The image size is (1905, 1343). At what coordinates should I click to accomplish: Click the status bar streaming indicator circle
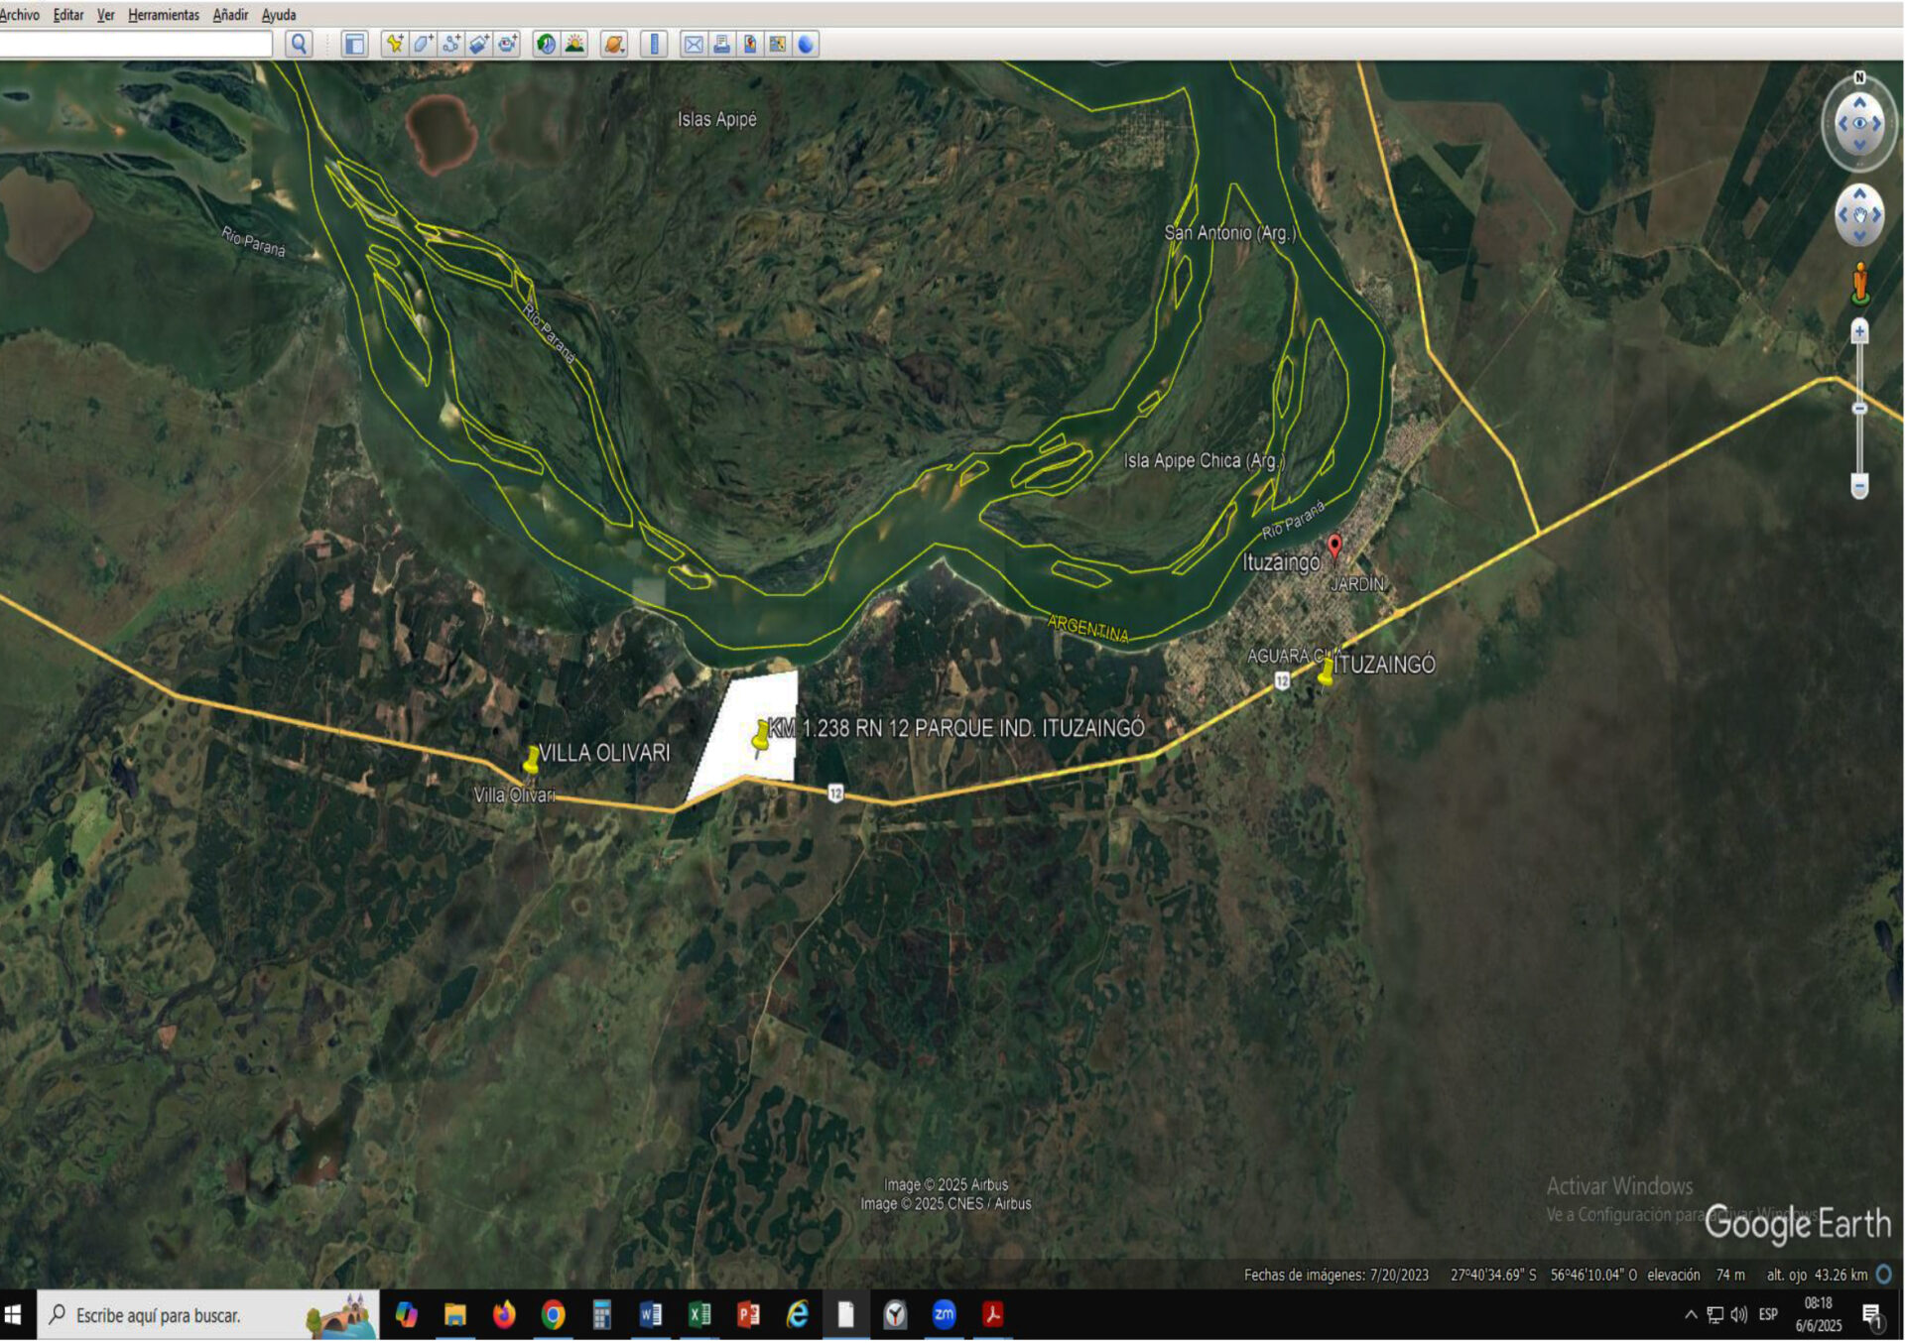1884,1275
